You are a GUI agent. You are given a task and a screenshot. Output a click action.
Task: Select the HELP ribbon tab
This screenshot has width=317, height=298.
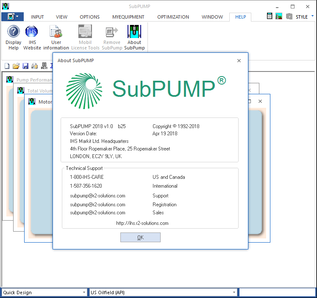(240, 17)
